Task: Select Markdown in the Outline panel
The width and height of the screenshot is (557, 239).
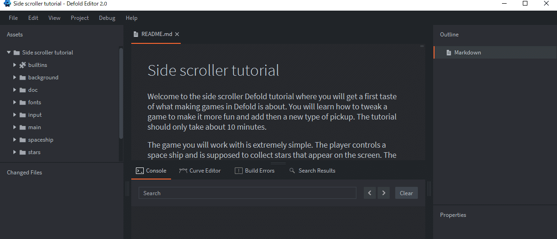Action: point(495,53)
